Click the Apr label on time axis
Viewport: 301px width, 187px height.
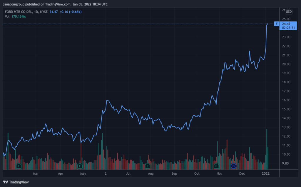click(61, 173)
